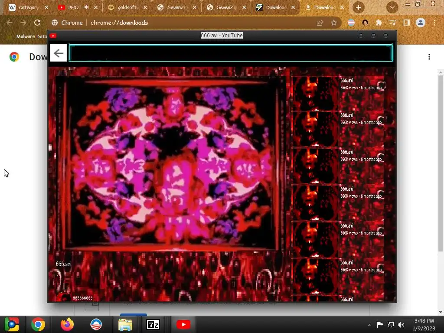Open 7-Zip from the taskbar
Viewport: 444px width, 333px height.
153,324
